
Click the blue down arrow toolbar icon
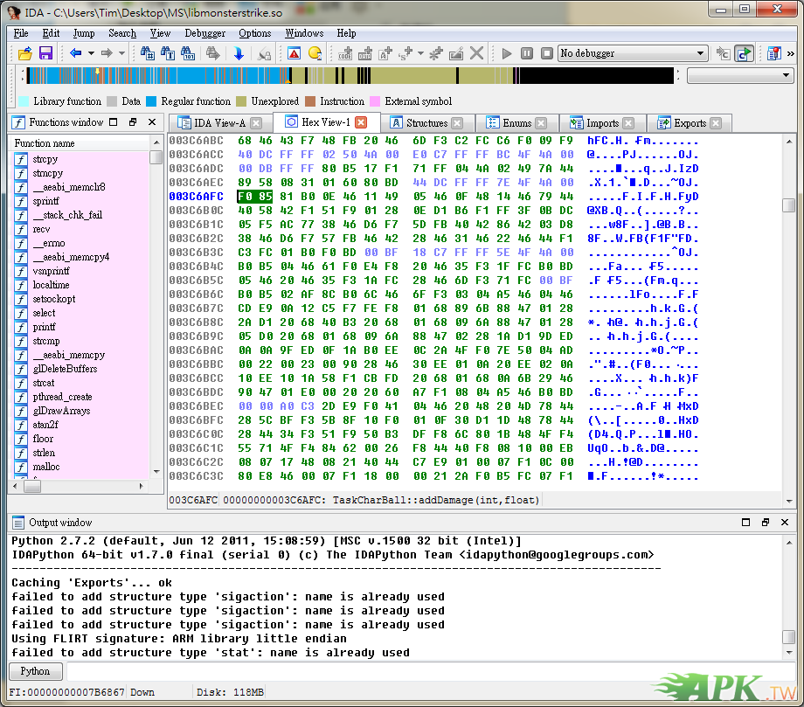tap(238, 53)
